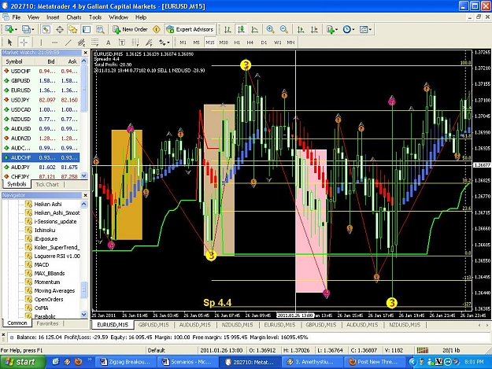Open Zigzag Breakout taskbar item
This screenshot has width=492, height=369.
(x=125, y=362)
